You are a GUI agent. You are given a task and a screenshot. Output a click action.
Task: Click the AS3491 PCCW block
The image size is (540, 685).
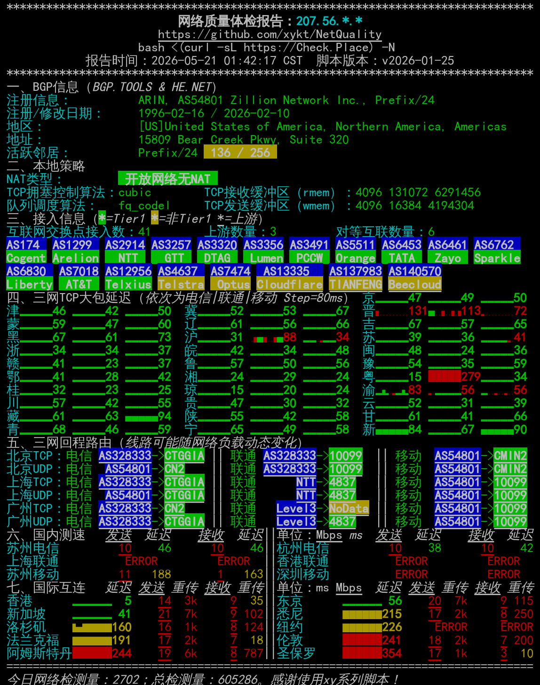click(310, 251)
